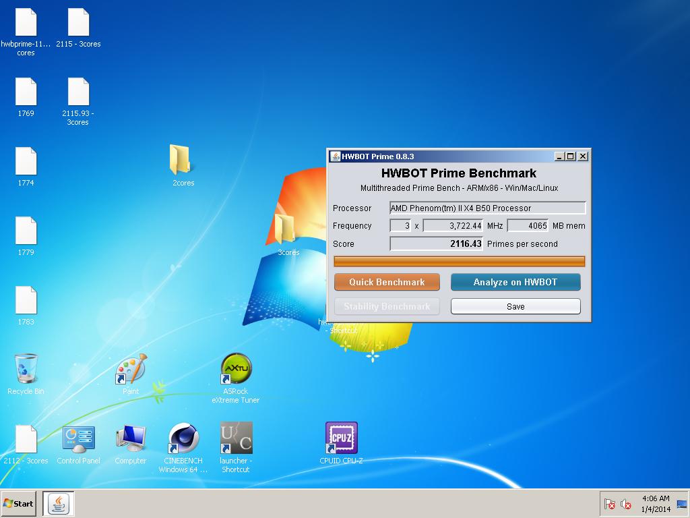Open the Start menu
This screenshot has width=690, height=518.
(18, 503)
